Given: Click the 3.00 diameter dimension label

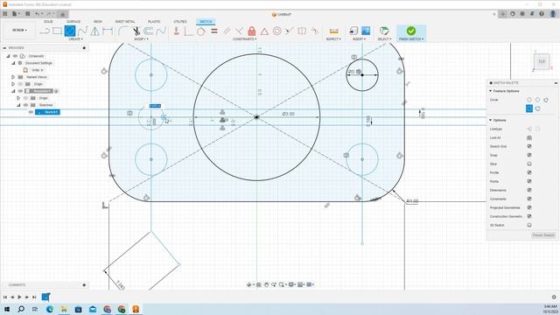Looking at the screenshot, I should [x=288, y=114].
